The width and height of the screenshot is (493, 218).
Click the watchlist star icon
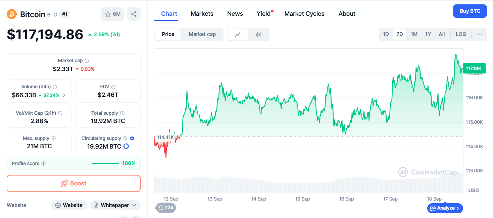[x=108, y=14]
